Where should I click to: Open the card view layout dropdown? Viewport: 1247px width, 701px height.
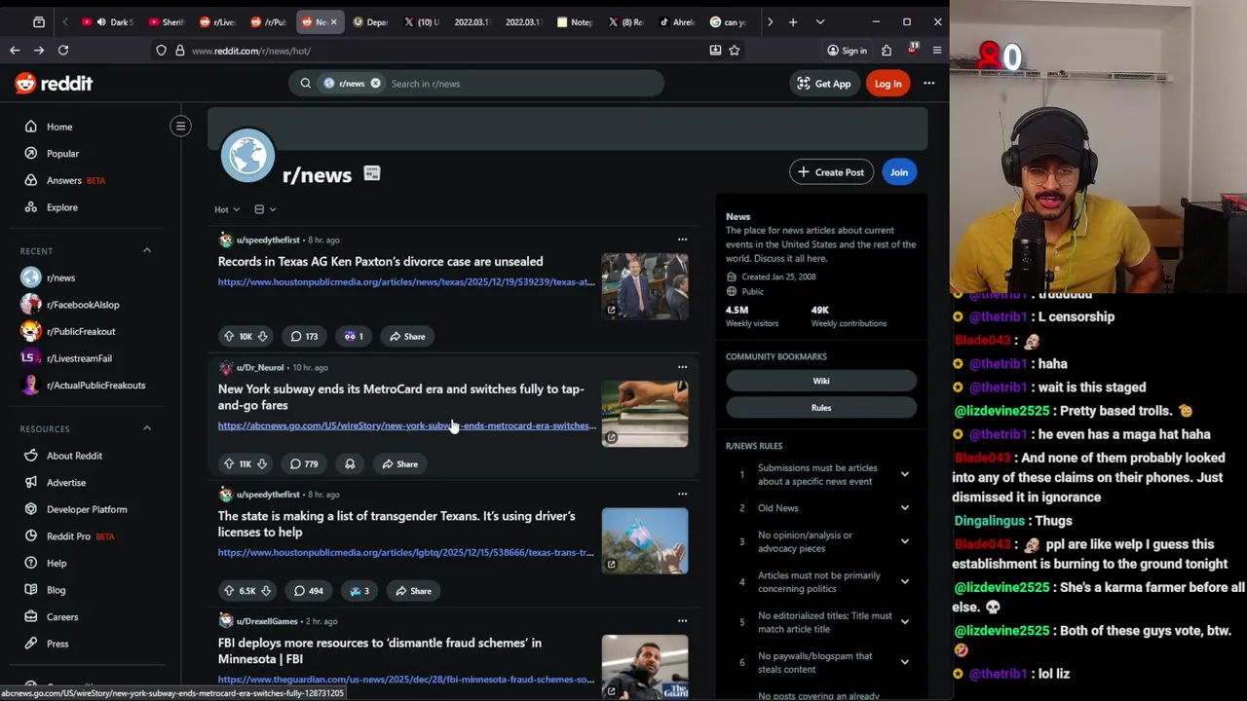pyautogui.click(x=265, y=209)
